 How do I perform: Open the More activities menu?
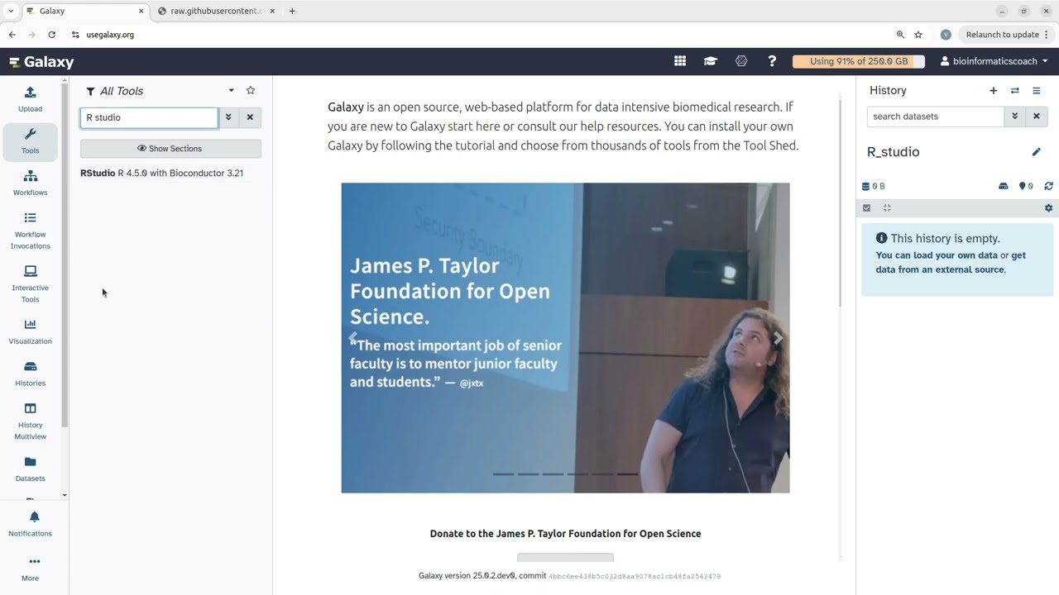click(x=31, y=569)
